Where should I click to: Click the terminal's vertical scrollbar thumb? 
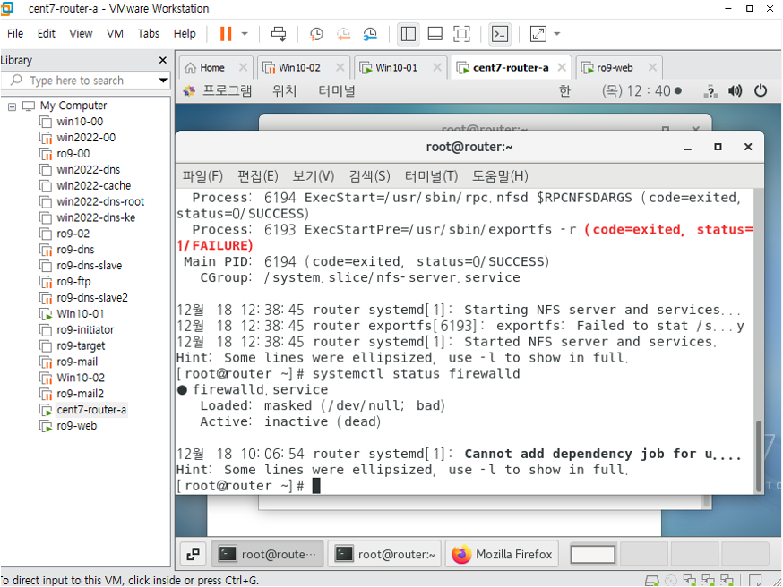point(759,456)
